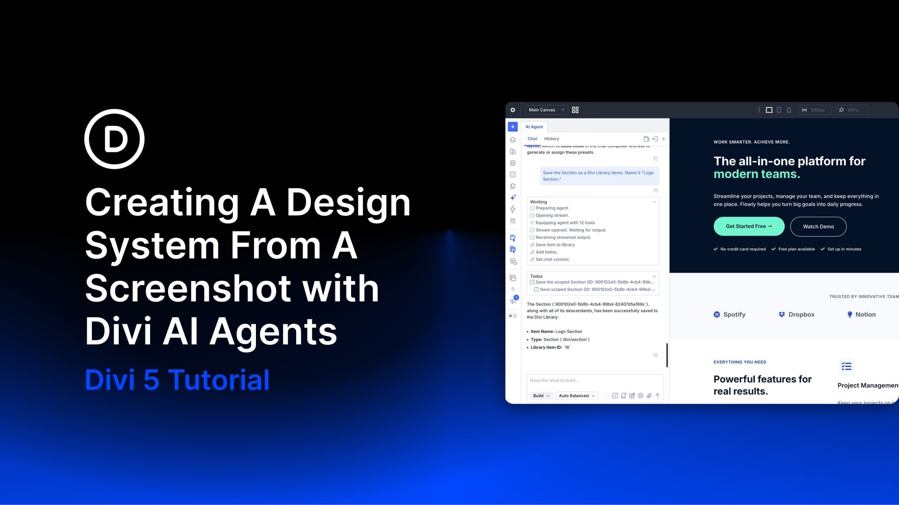Switch to the Chat tab

532,139
